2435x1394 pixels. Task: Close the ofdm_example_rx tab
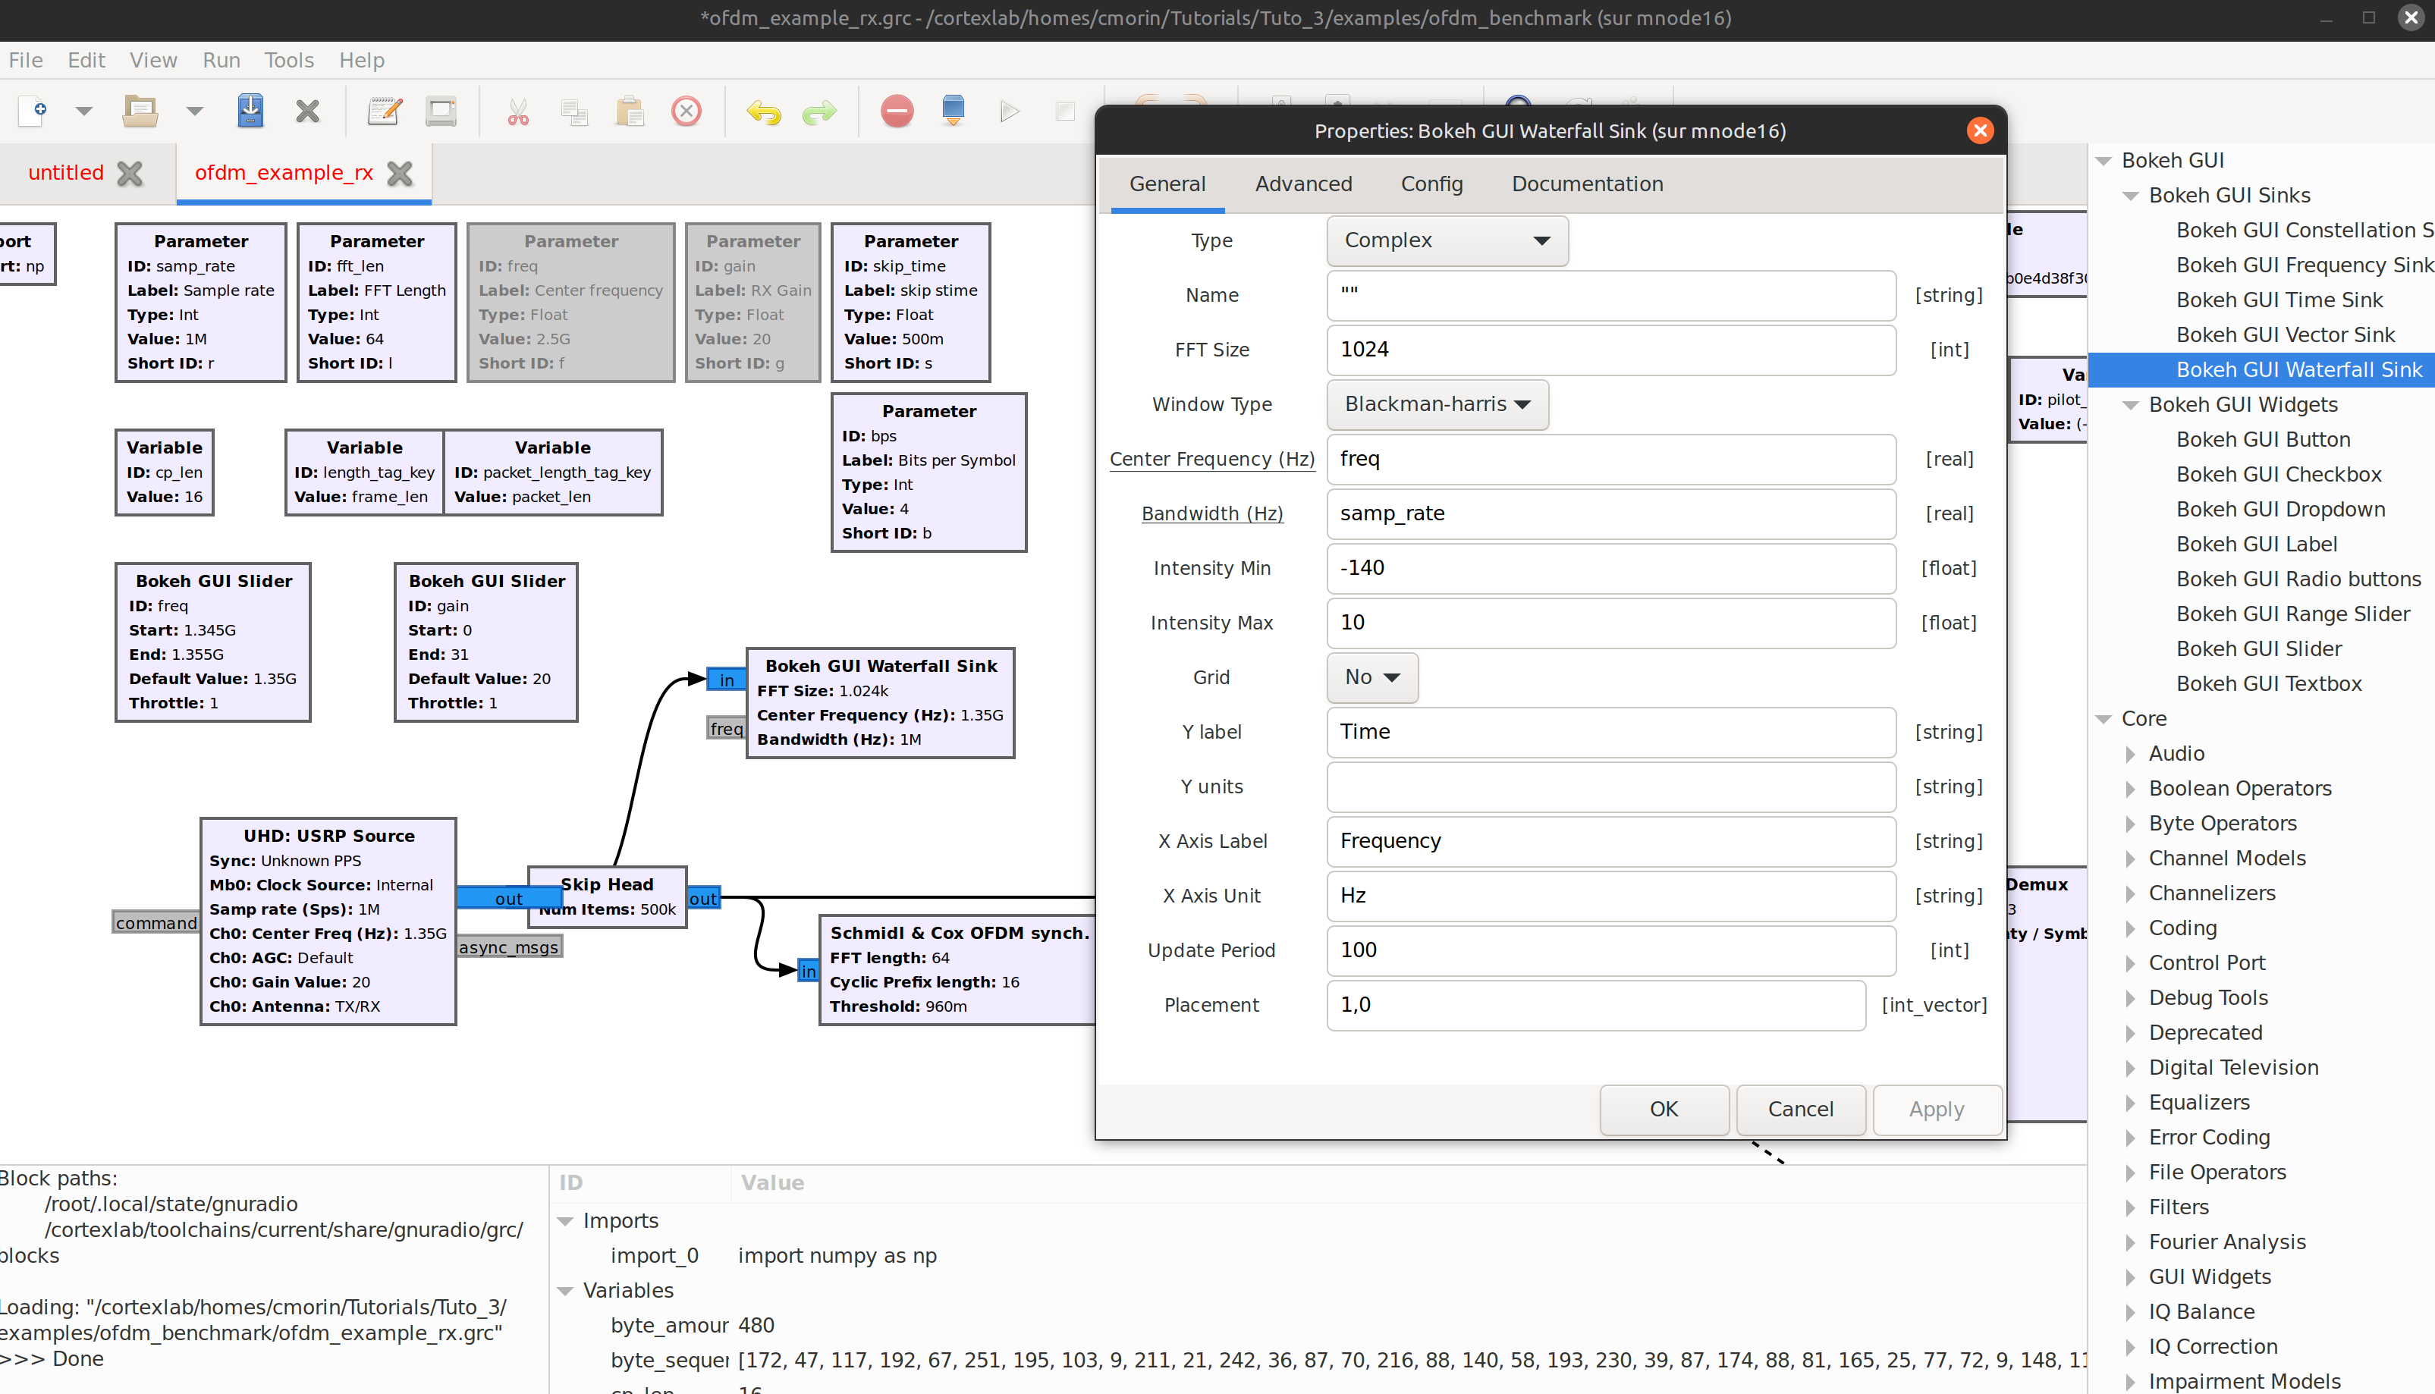tap(401, 173)
